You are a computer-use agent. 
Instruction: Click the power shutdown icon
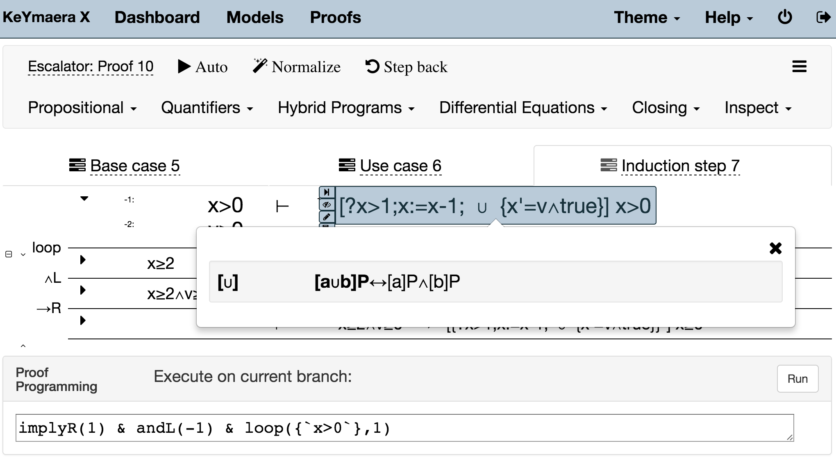pyautogui.click(x=785, y=17)
